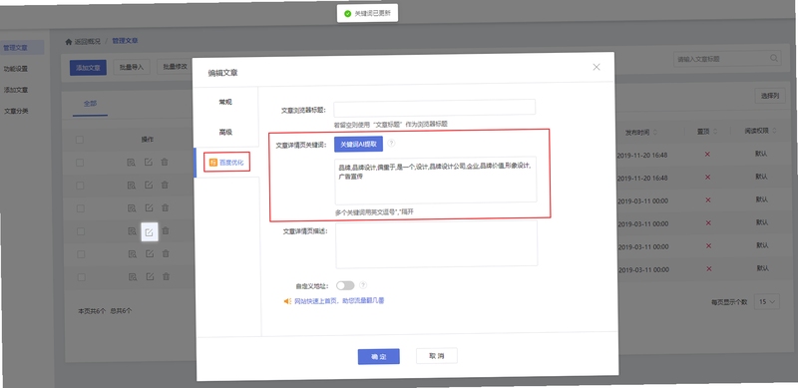Sort by the 发布时间 column arrows
The width and height of the screenshot is (798, 388).
[x=655, y=132]
